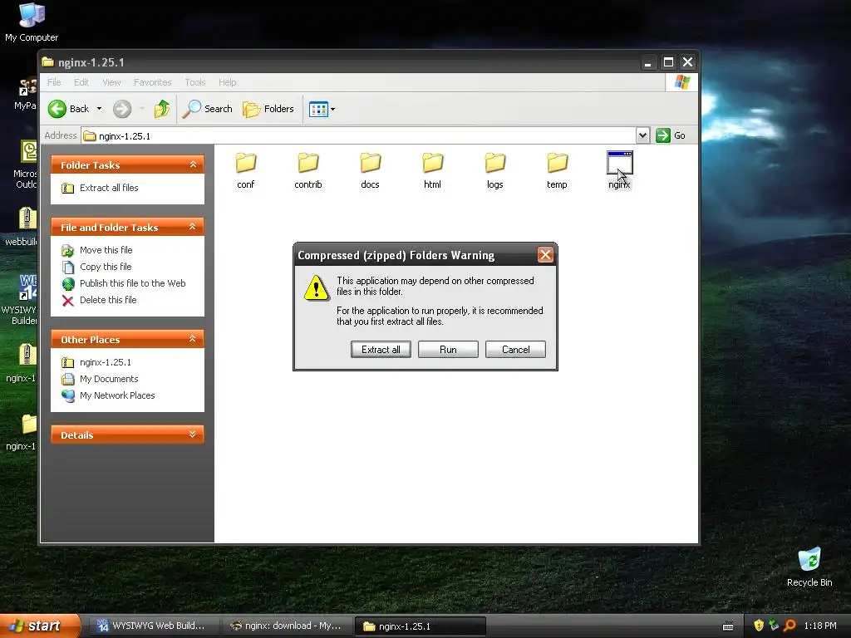Collapse the Folder Tasks panel
The height and width of the screenshot is (638, 851).
193,164
